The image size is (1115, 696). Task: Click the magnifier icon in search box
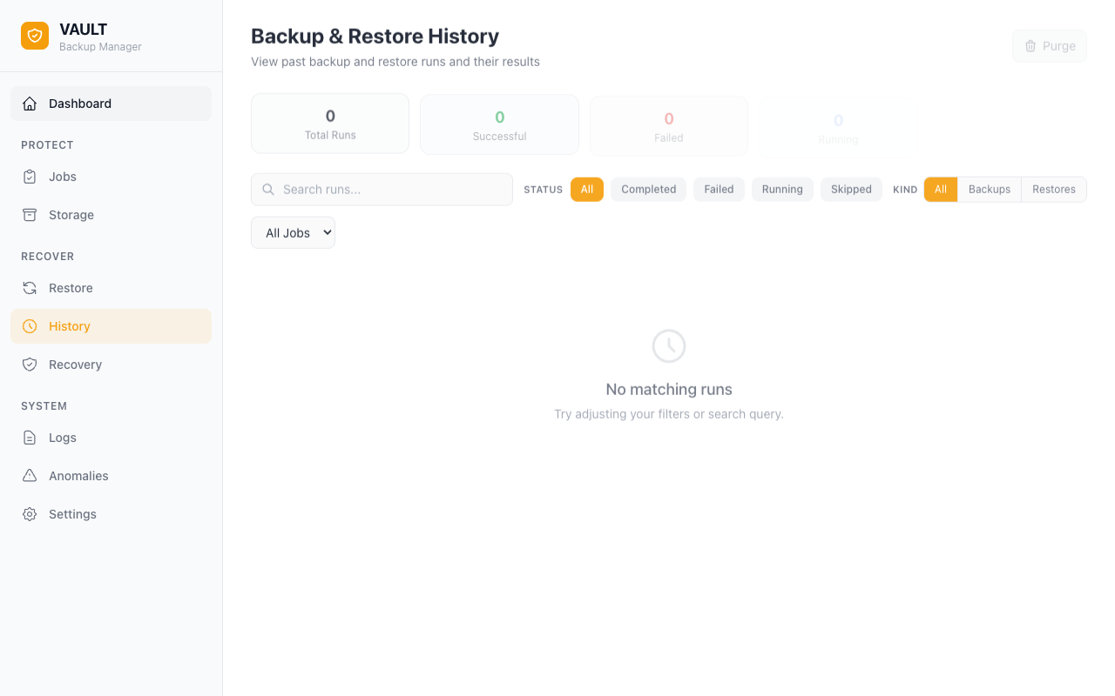tap(268, 190)
